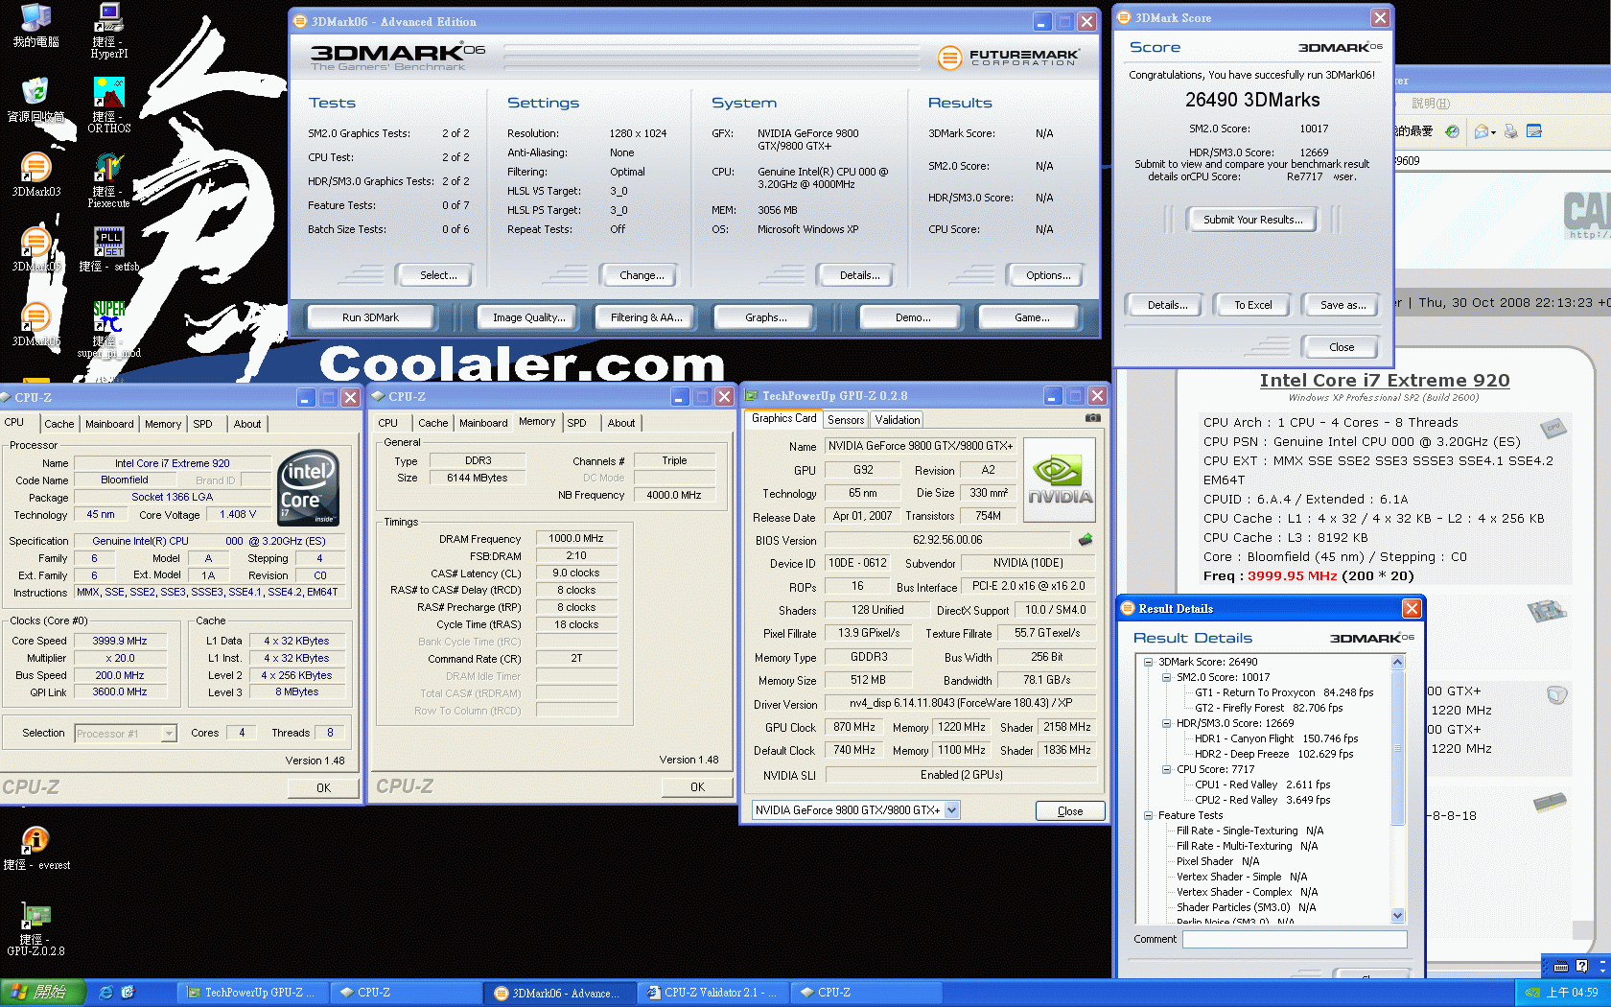Switch to the Sensors tab in GPU-Z
The image size is (1611, 1007).
coord(846,419)
